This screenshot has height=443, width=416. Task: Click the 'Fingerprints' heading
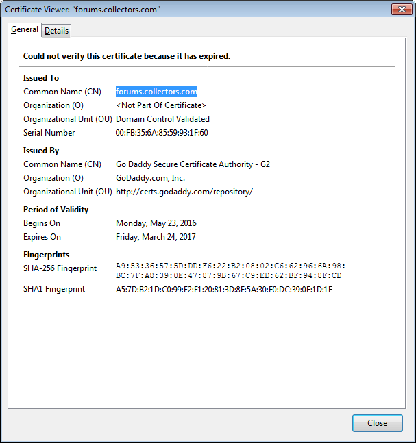tap(47, 255)
